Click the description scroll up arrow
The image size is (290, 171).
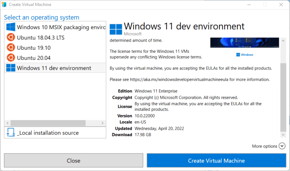pos(283,41)
